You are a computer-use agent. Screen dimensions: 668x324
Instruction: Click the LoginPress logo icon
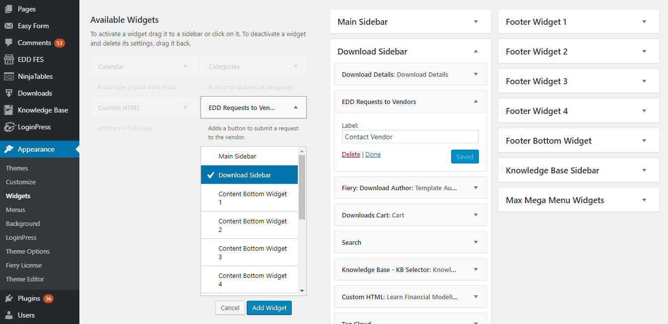pyautogui.click(x=9, y=127)
